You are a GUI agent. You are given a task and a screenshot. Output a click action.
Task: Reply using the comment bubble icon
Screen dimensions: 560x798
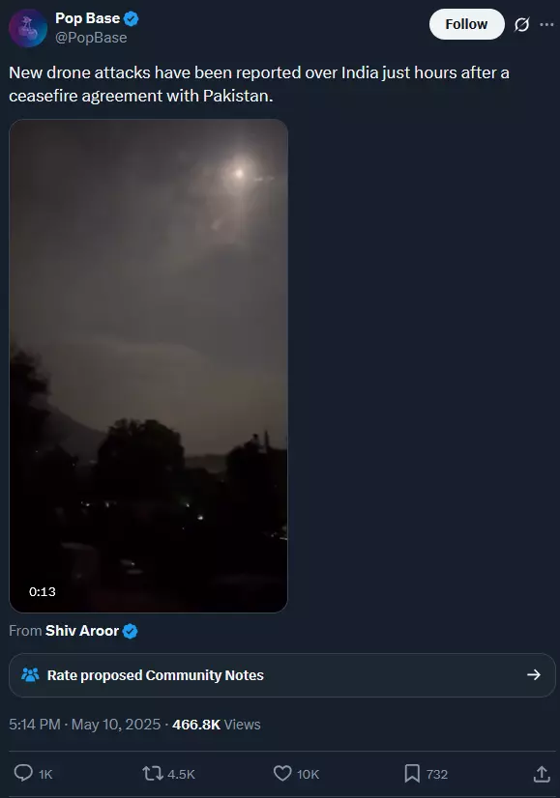pyautogui.click(x=23, y=773)
